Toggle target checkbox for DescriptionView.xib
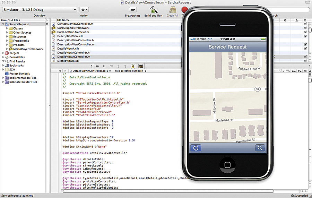The height and width of the screenshot is (198, 312). tap(305, 36)
